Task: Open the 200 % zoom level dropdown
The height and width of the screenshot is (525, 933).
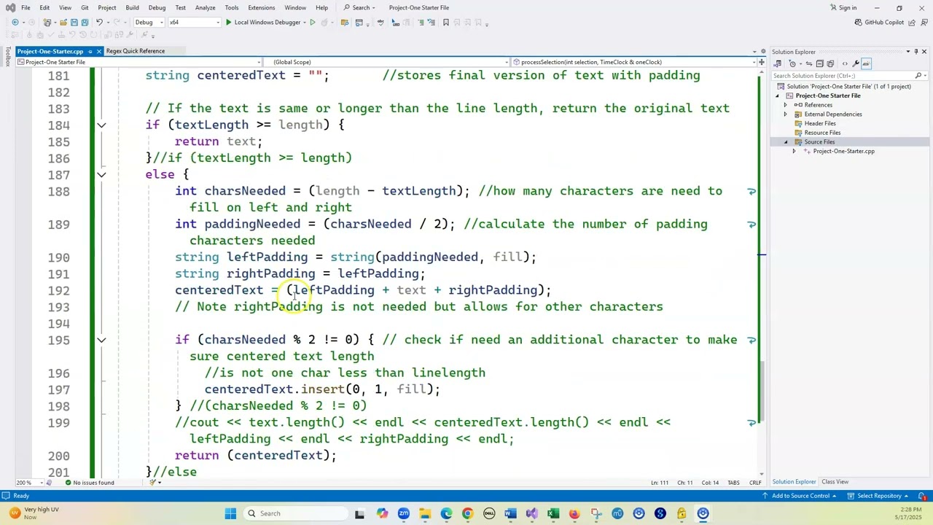Action: 28,483
